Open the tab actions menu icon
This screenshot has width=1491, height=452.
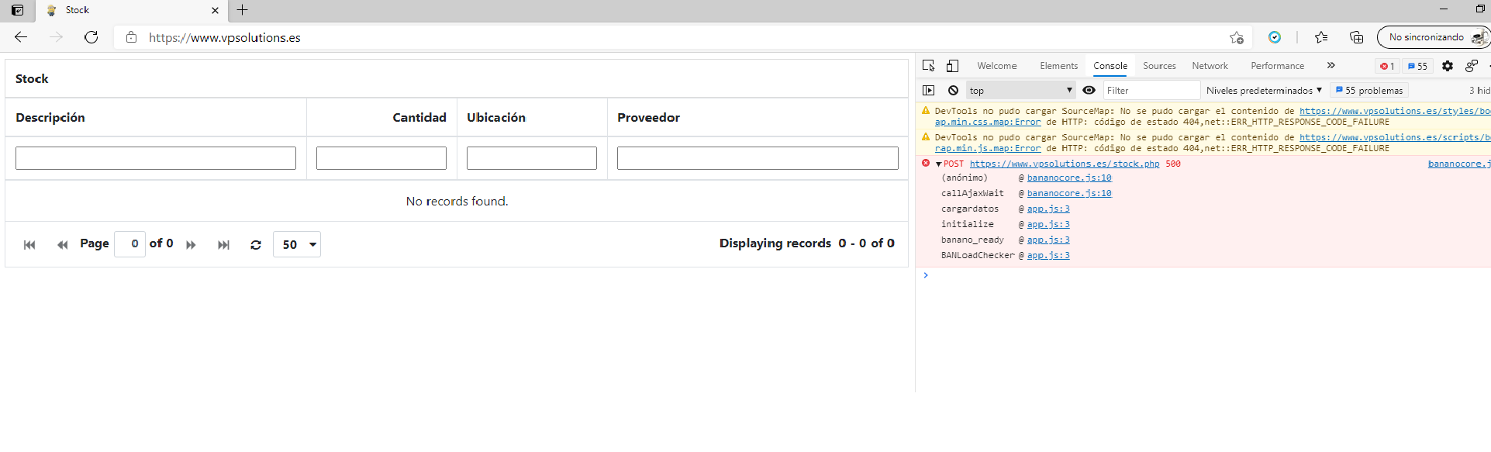pyautogui.click(x=17, y=10)
